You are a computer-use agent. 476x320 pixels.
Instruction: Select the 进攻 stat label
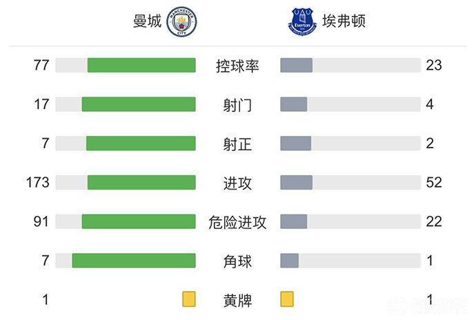237,183
